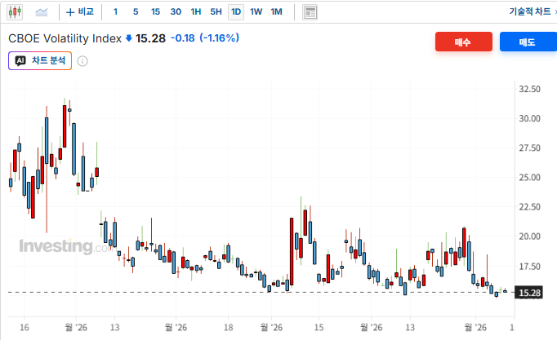This screenshot has width=557, height=340.
Task: Click the CBOE Volatility Index title
Action: (x=65, y=38)
